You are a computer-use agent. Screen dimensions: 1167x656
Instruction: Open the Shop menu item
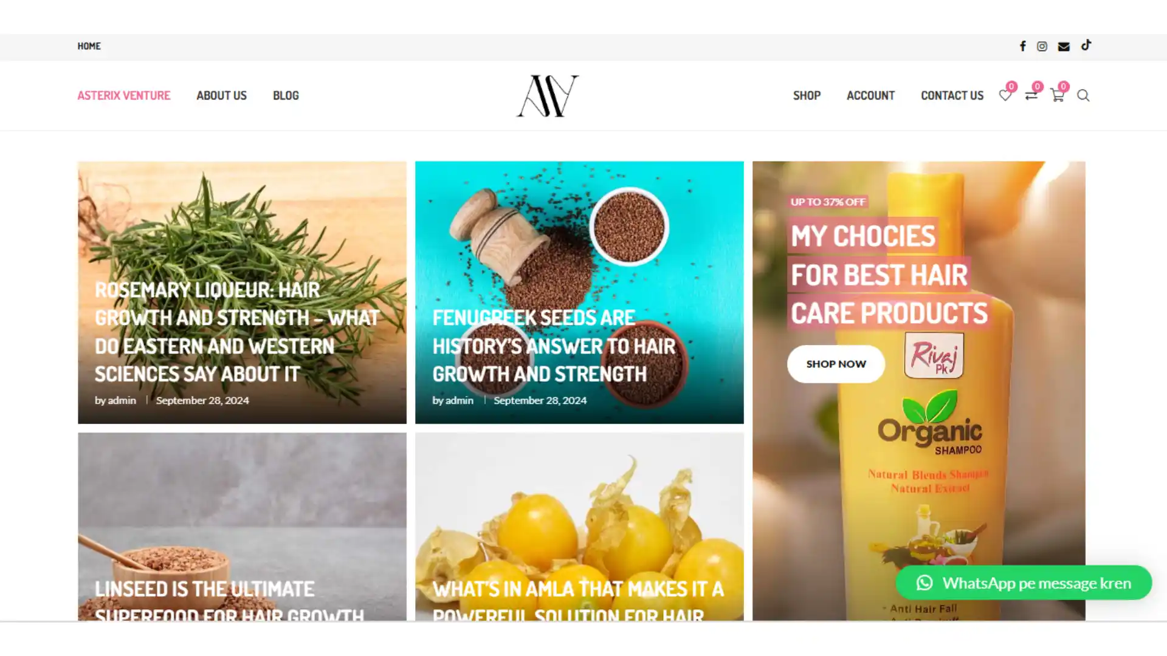click(807, 95)
